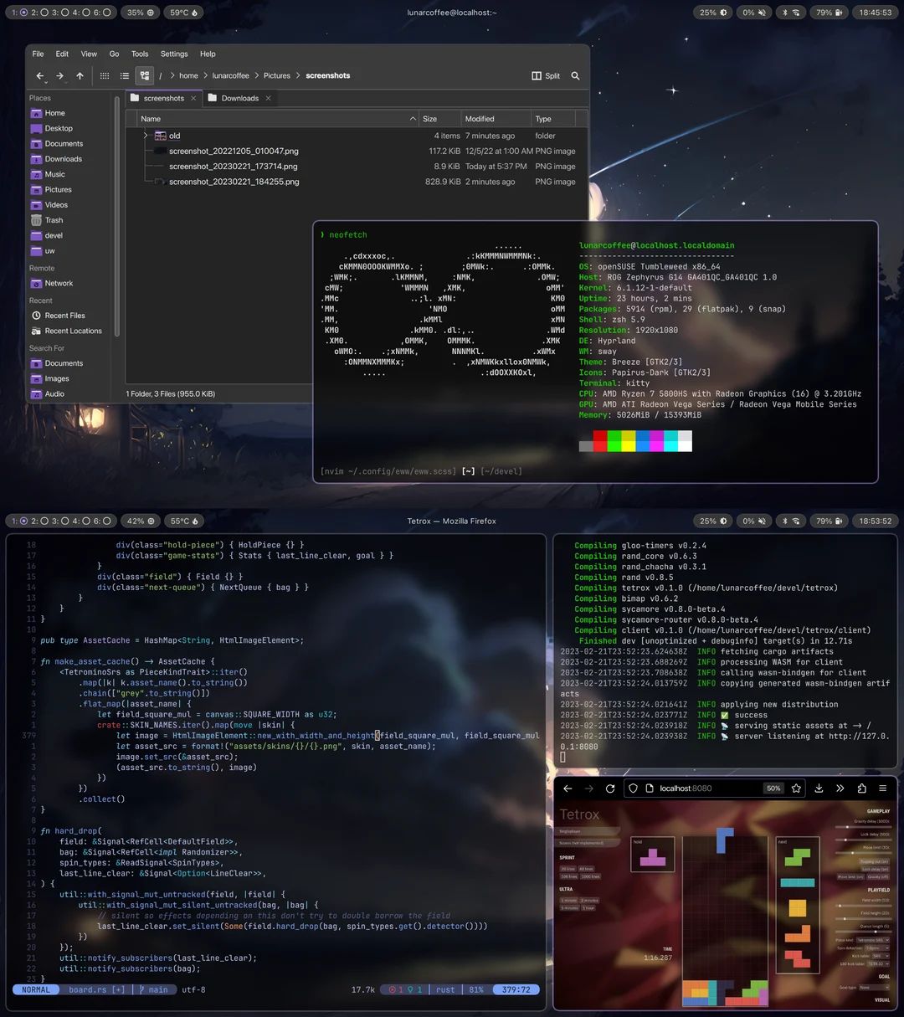Reload the localhost:8080 page in Firefox
The image size is (904, 1017).
point(610,788)
